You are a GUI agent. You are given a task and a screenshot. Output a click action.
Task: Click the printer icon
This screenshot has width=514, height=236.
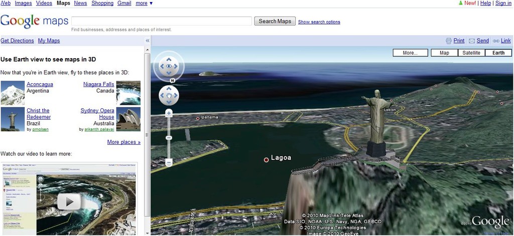pos(449,41)
